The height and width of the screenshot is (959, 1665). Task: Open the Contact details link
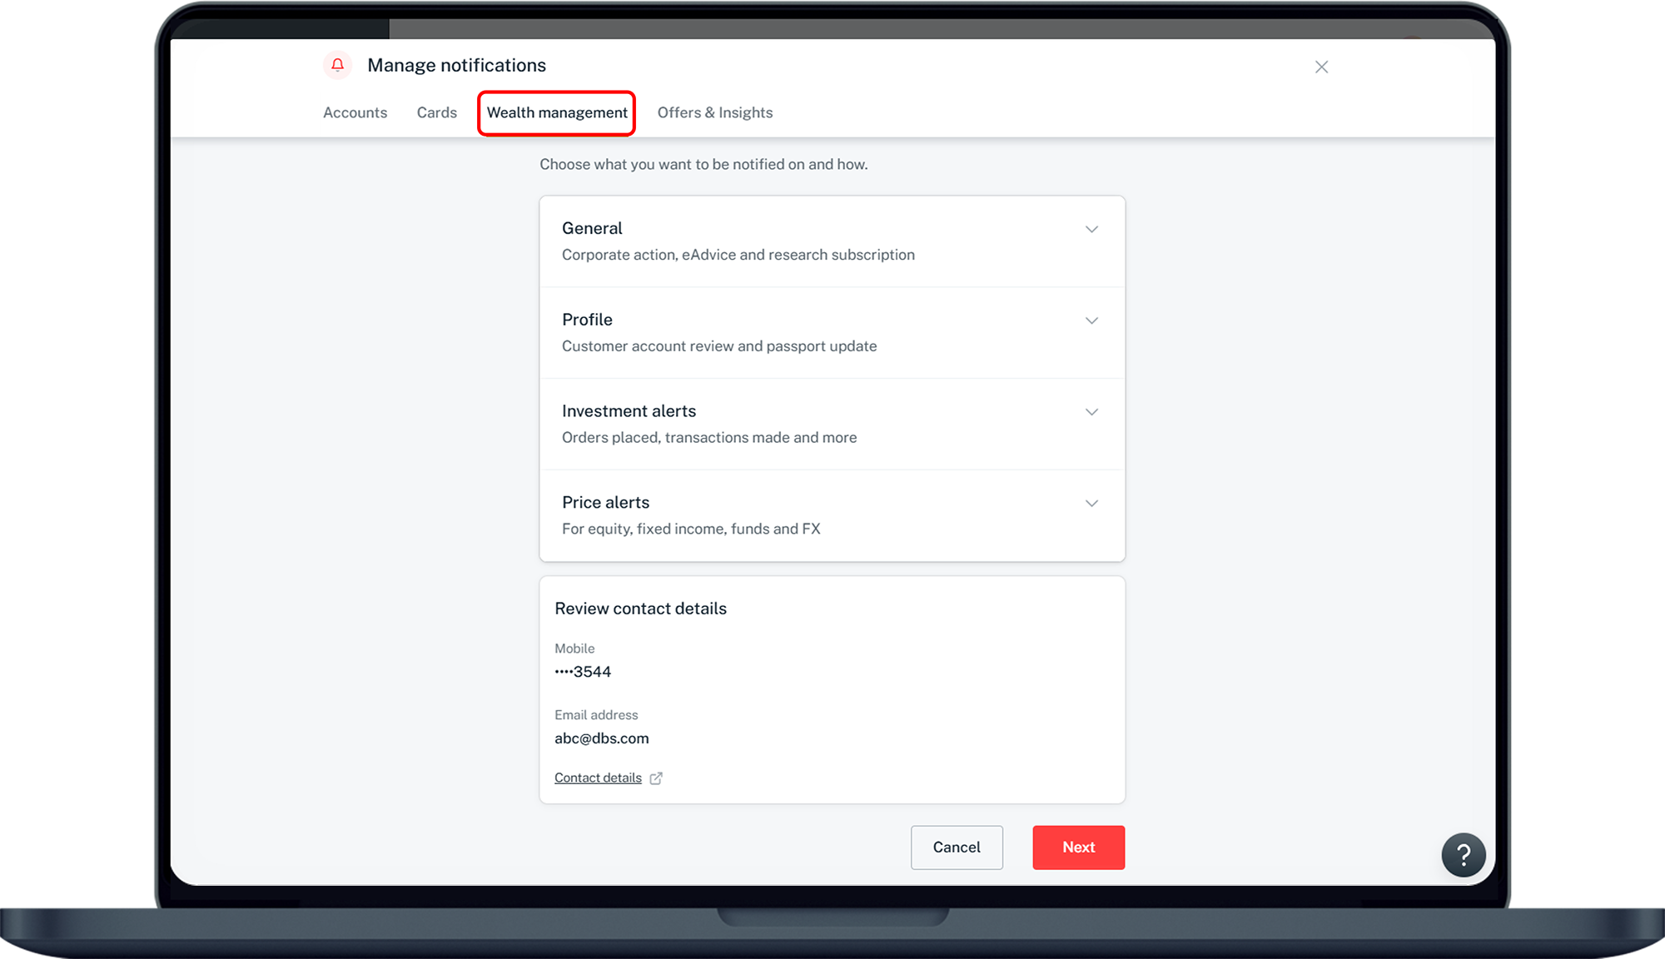[598, 778]
